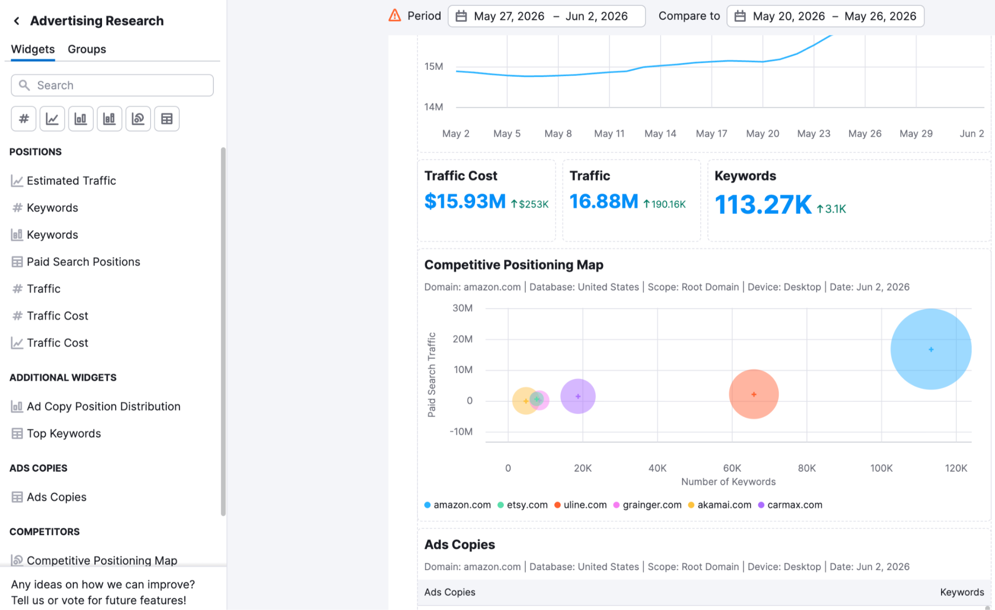Add the Ad Copy Position Distribution widget
This screenshot has width=995, height=610.
tap(96, 406)
